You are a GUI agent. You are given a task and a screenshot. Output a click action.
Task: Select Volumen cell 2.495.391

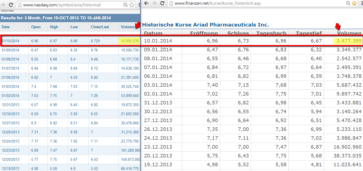pos(349,67)
